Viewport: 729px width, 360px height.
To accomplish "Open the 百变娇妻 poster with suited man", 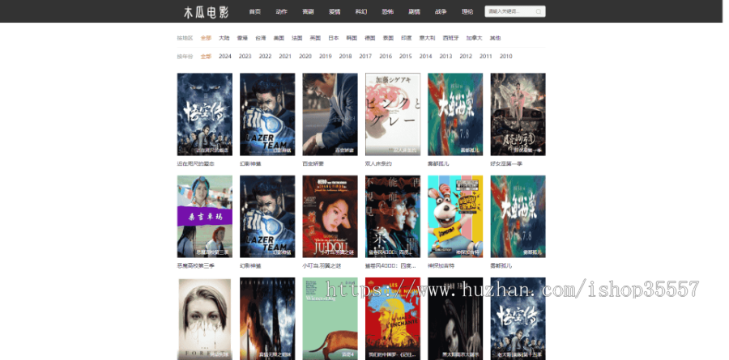I will point(330,114).
